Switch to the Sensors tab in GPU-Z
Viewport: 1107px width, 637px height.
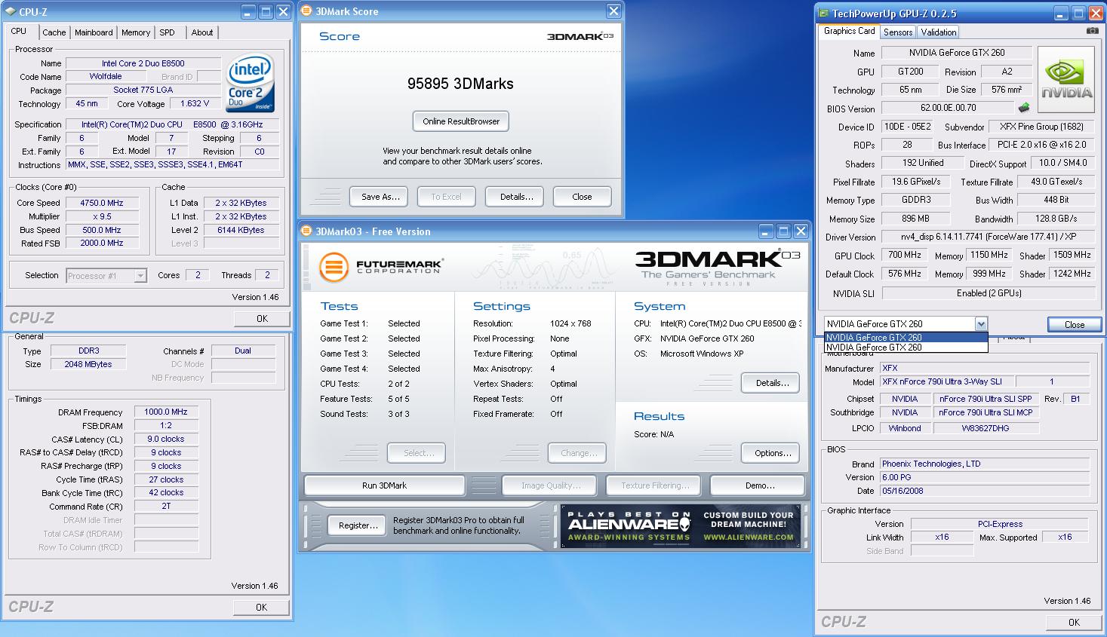point(898,32)
